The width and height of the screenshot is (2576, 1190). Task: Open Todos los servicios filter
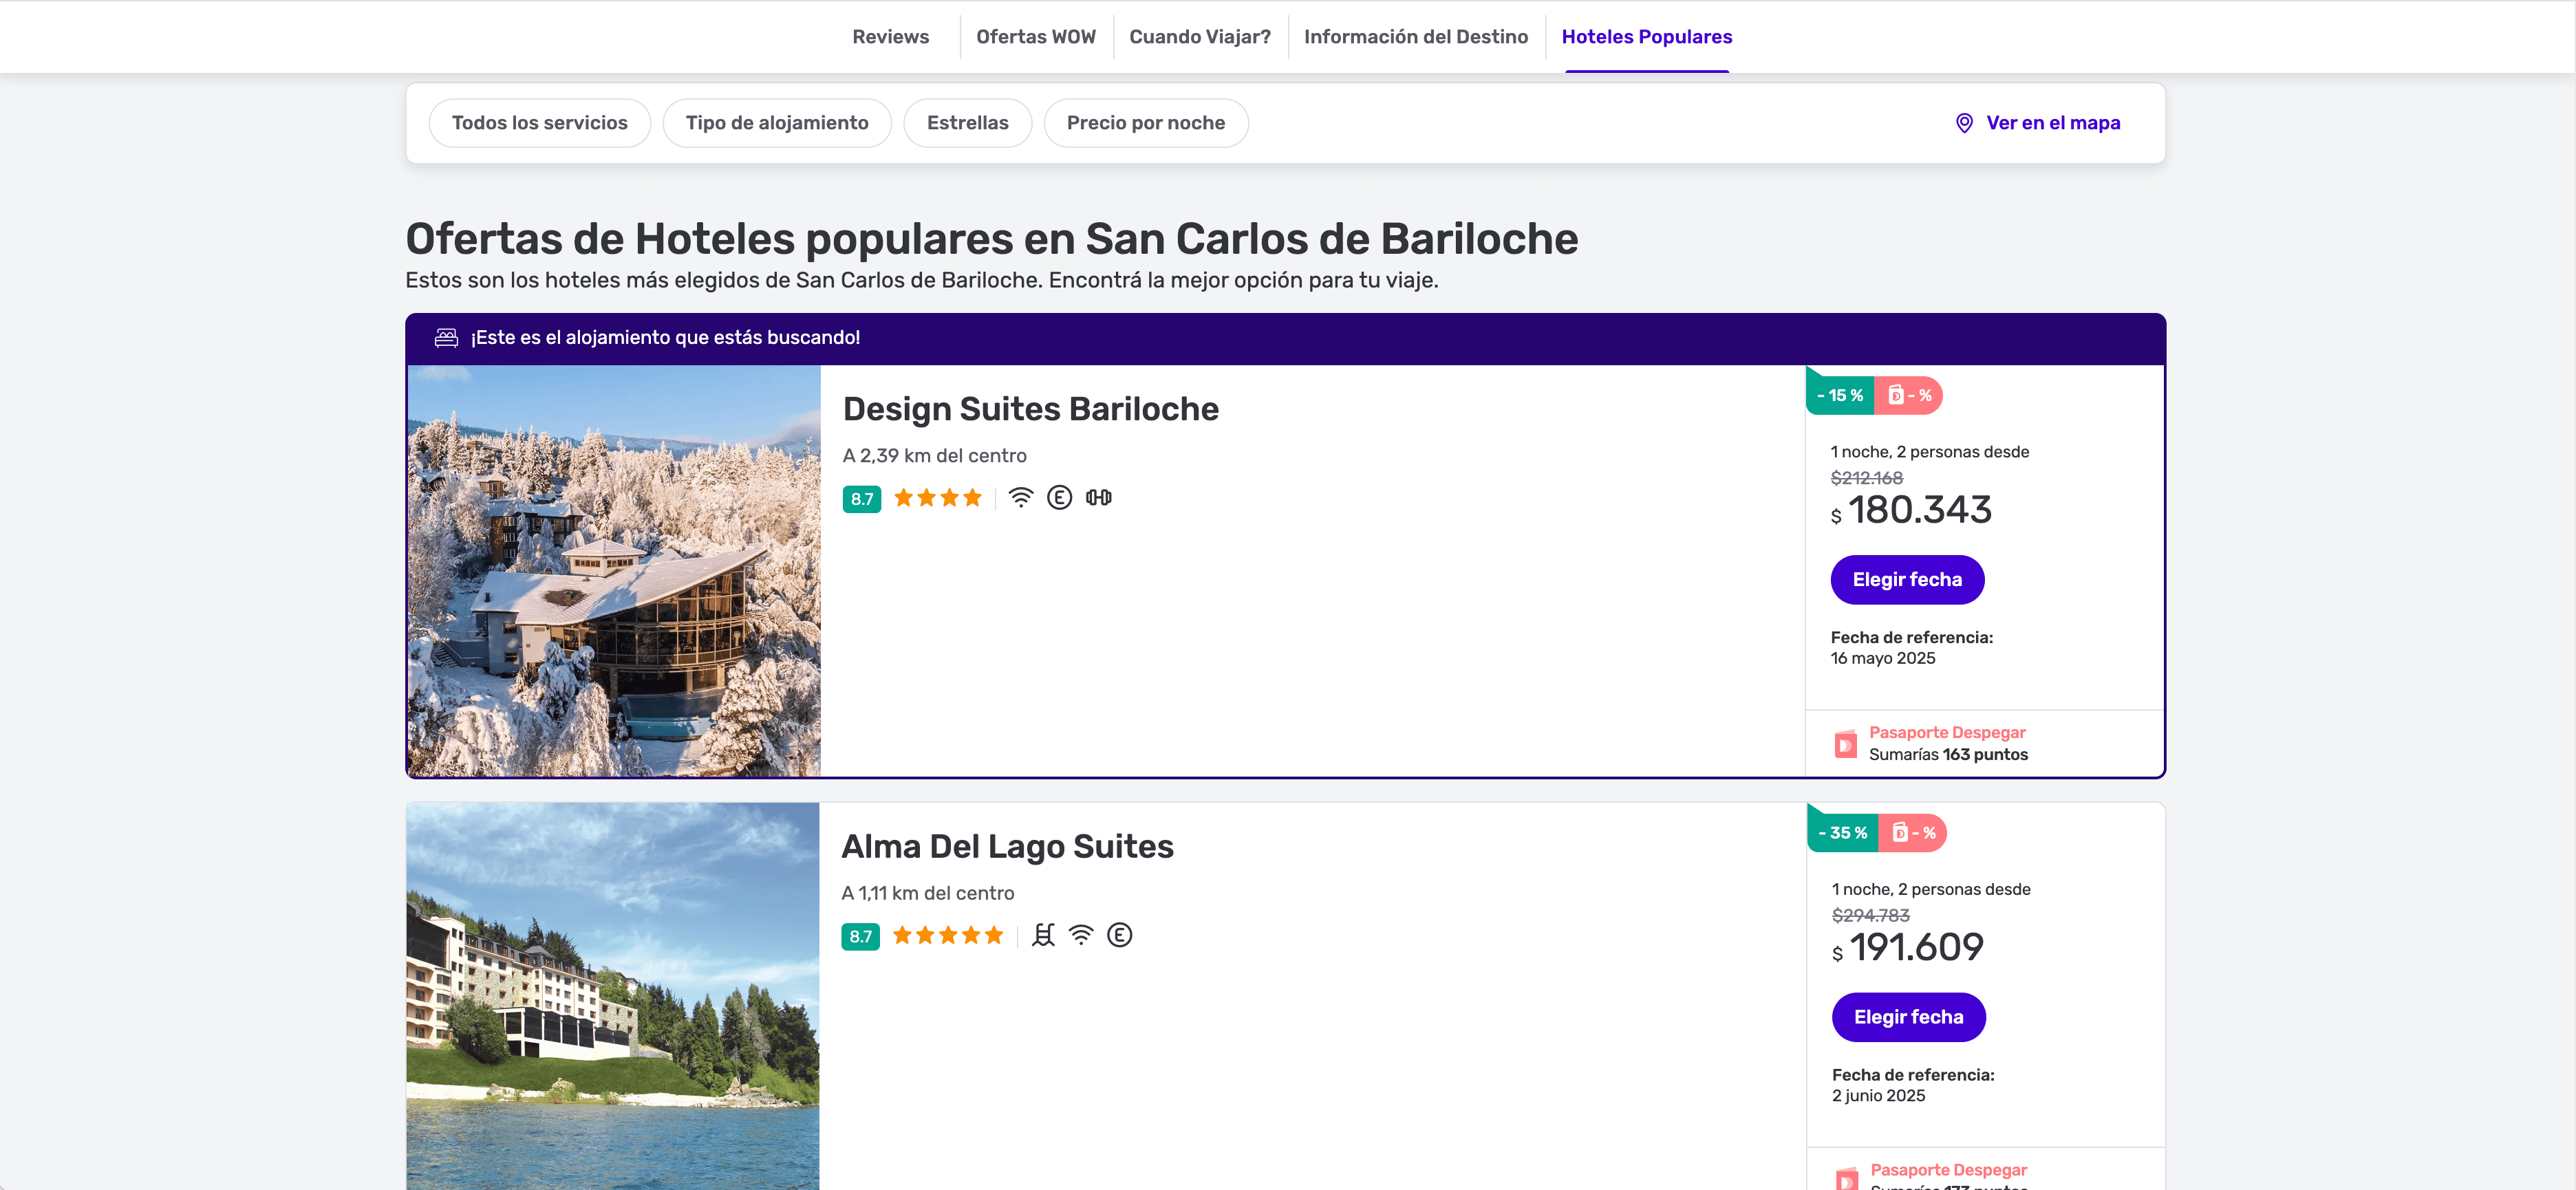[539, 123]
